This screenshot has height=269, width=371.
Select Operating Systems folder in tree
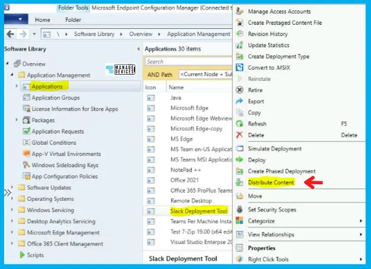[x=50, y=199]
